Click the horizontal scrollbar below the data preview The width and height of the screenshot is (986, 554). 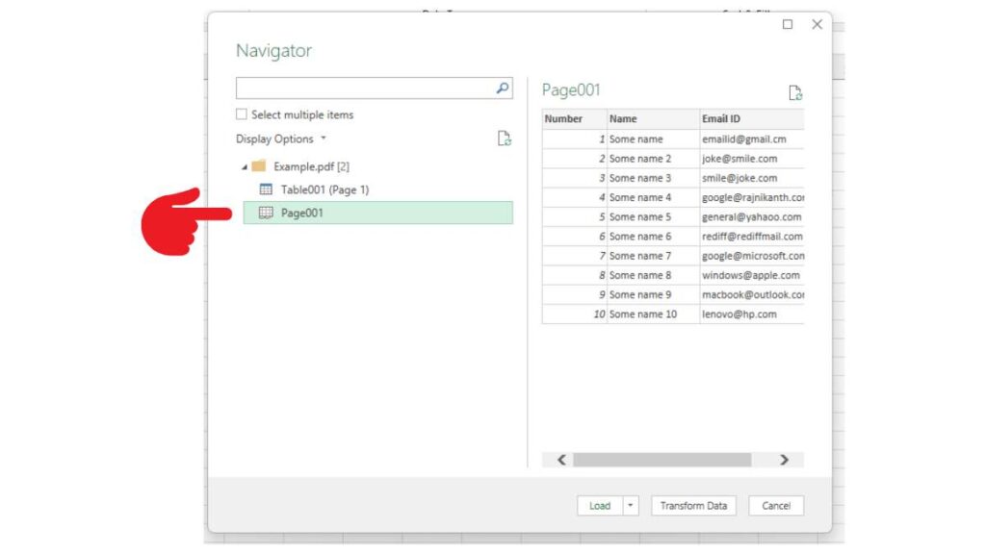664,460
